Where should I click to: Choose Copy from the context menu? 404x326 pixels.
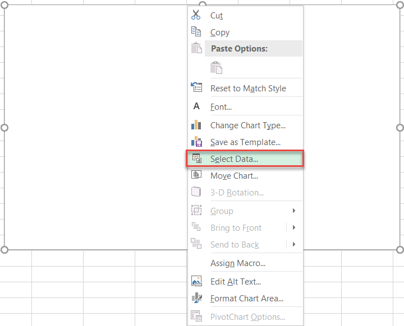(x=245, y=32)
